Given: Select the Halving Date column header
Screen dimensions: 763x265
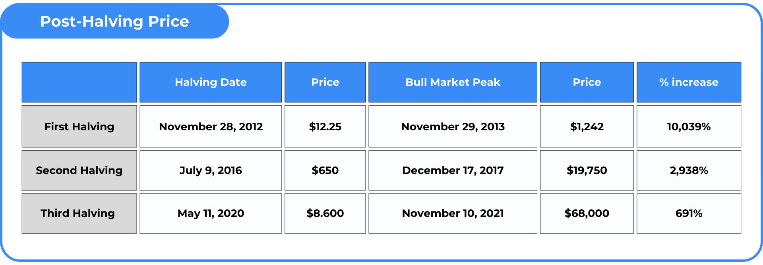Looking at the screenshot, I should pyautogui.click(x=211, y=82).
